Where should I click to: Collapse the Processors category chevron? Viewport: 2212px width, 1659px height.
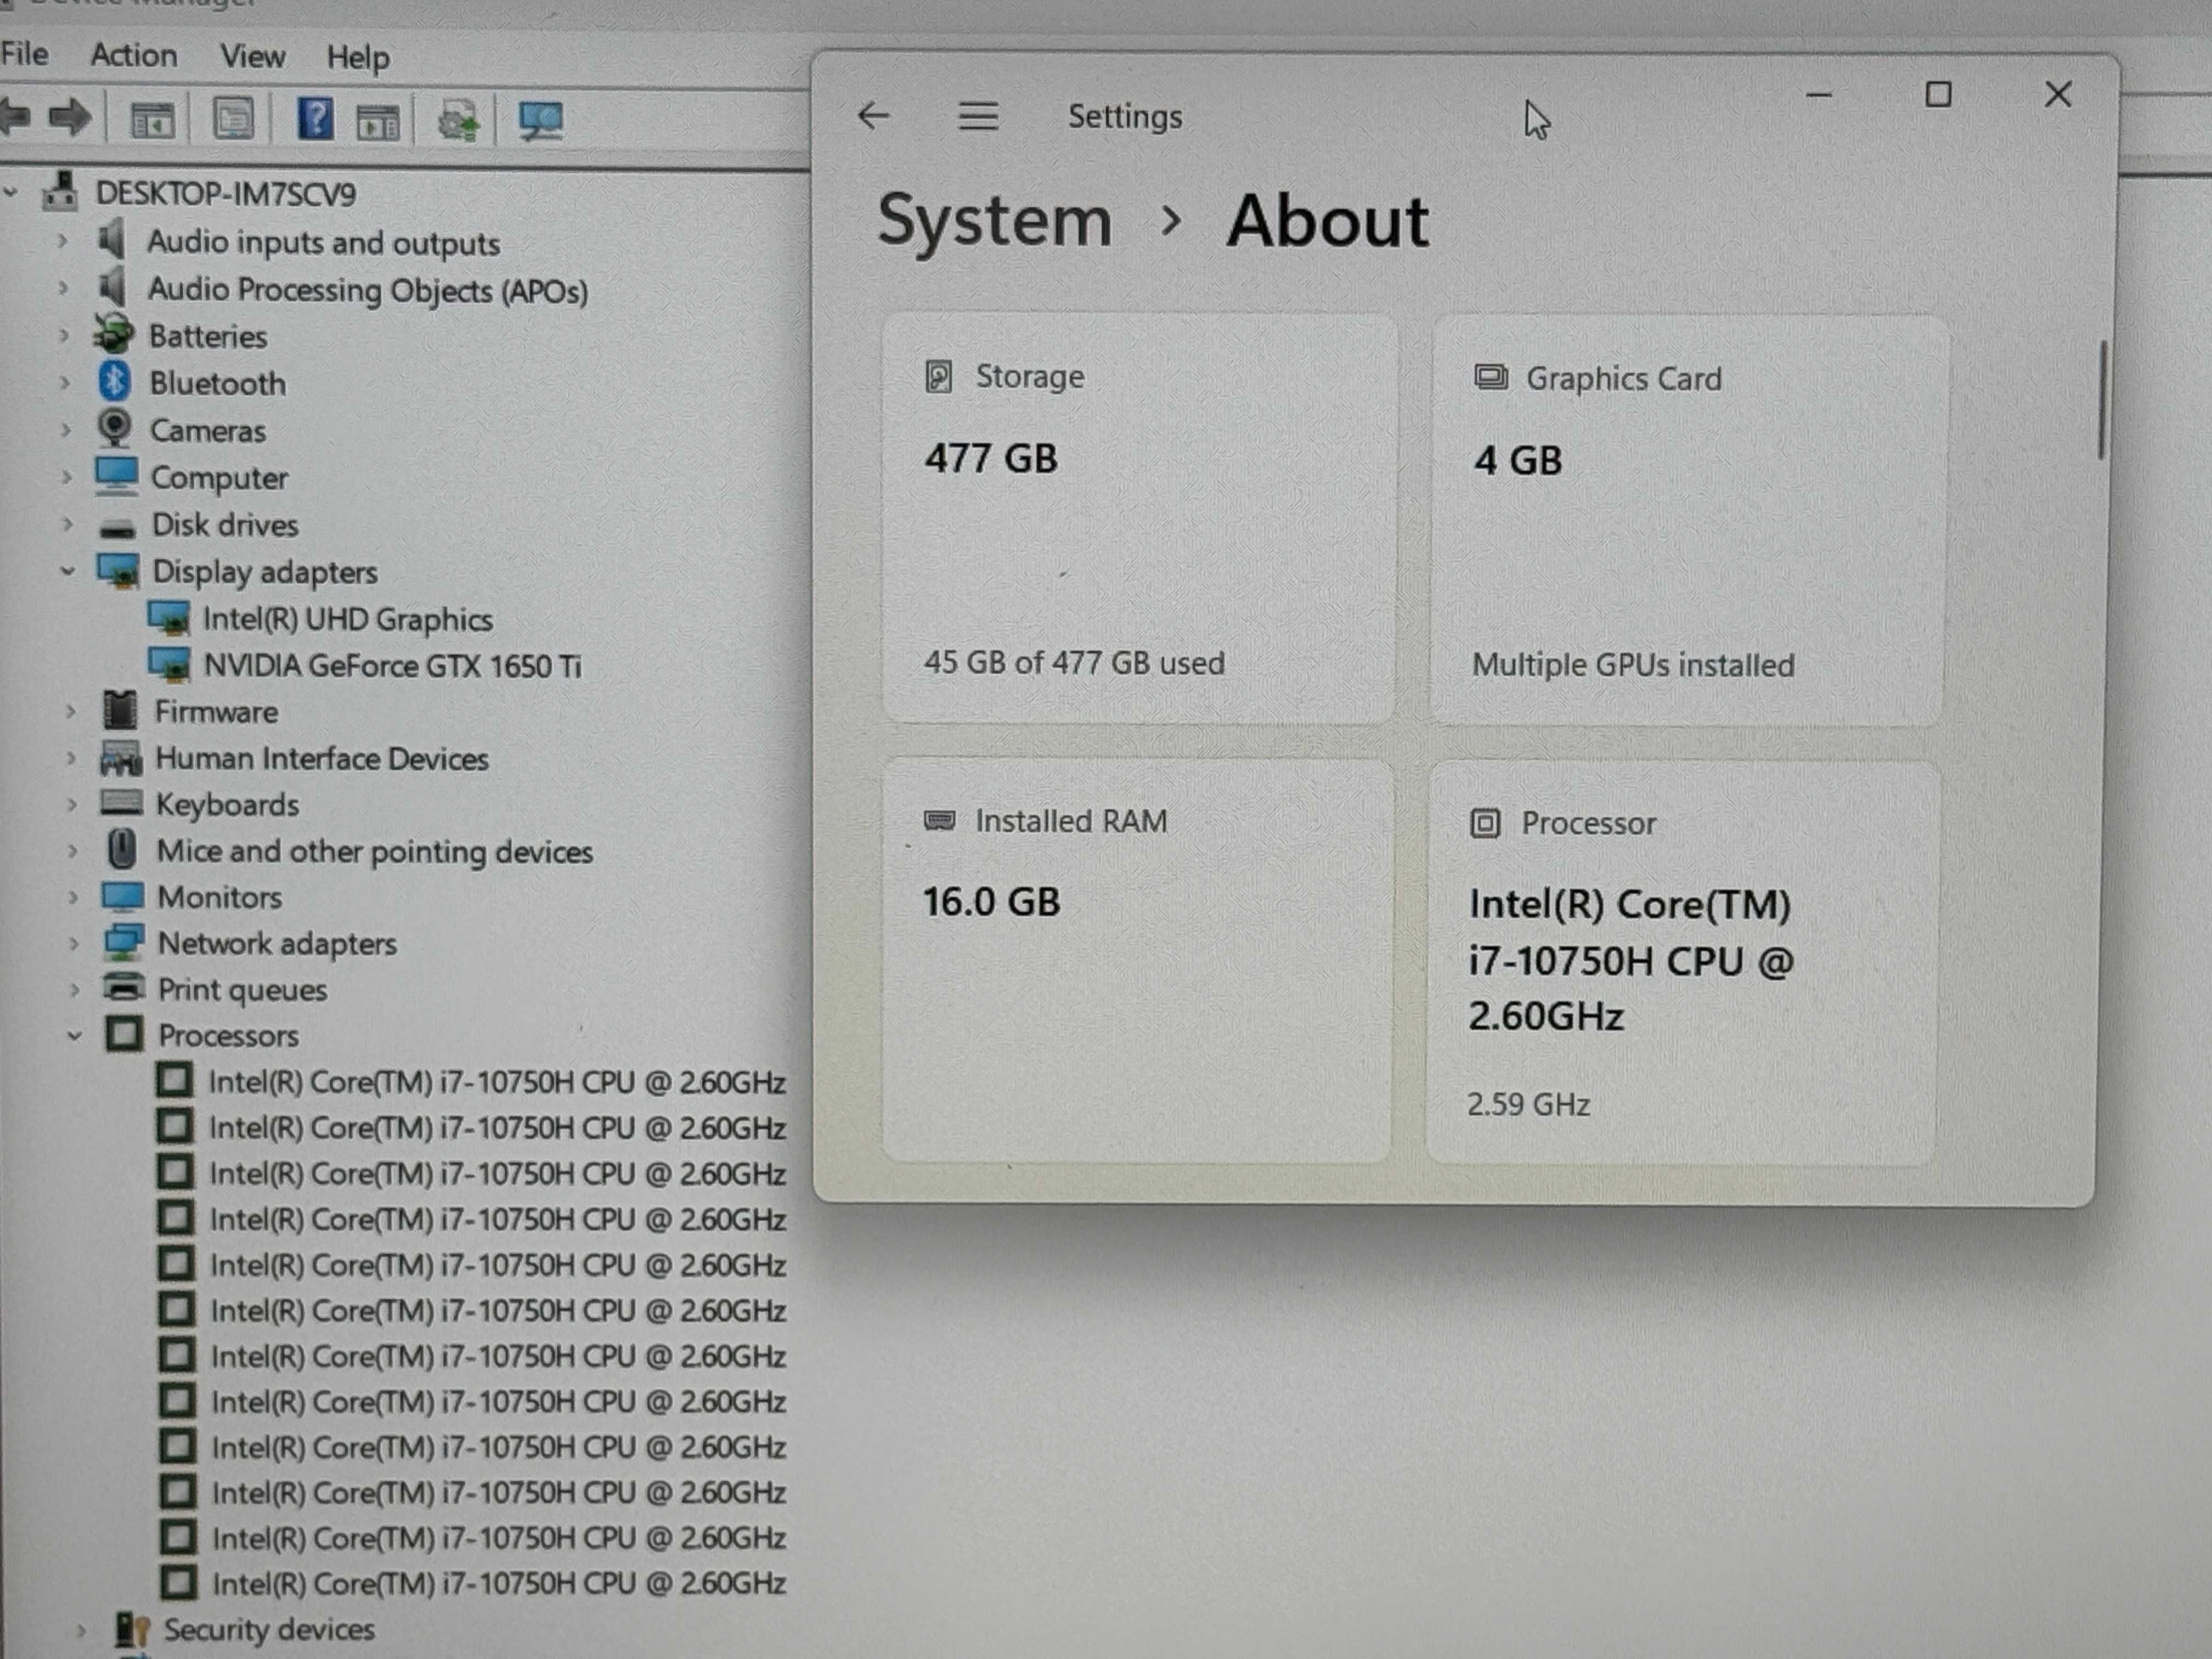click(74, 1036)
